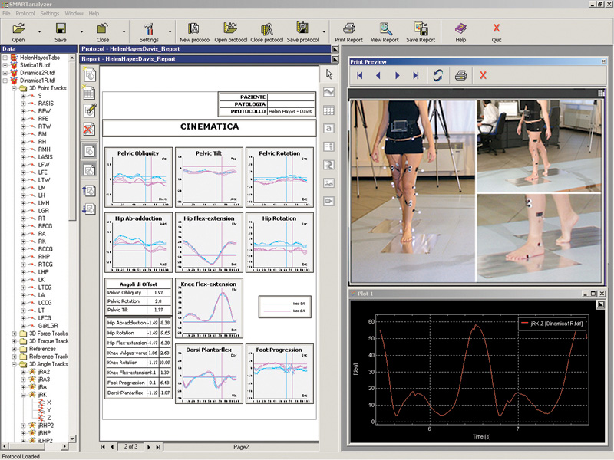Click printer icon in Print Preview toolbar
The image size is (614, 460).
click(x=460, y=75)
